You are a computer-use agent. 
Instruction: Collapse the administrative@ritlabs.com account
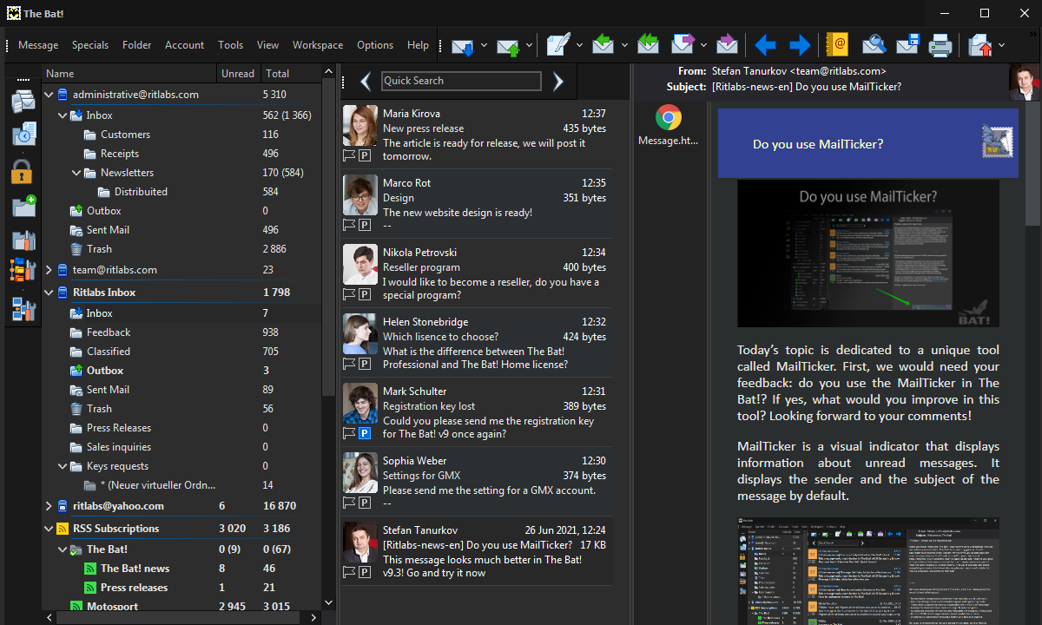click(49, 95)
